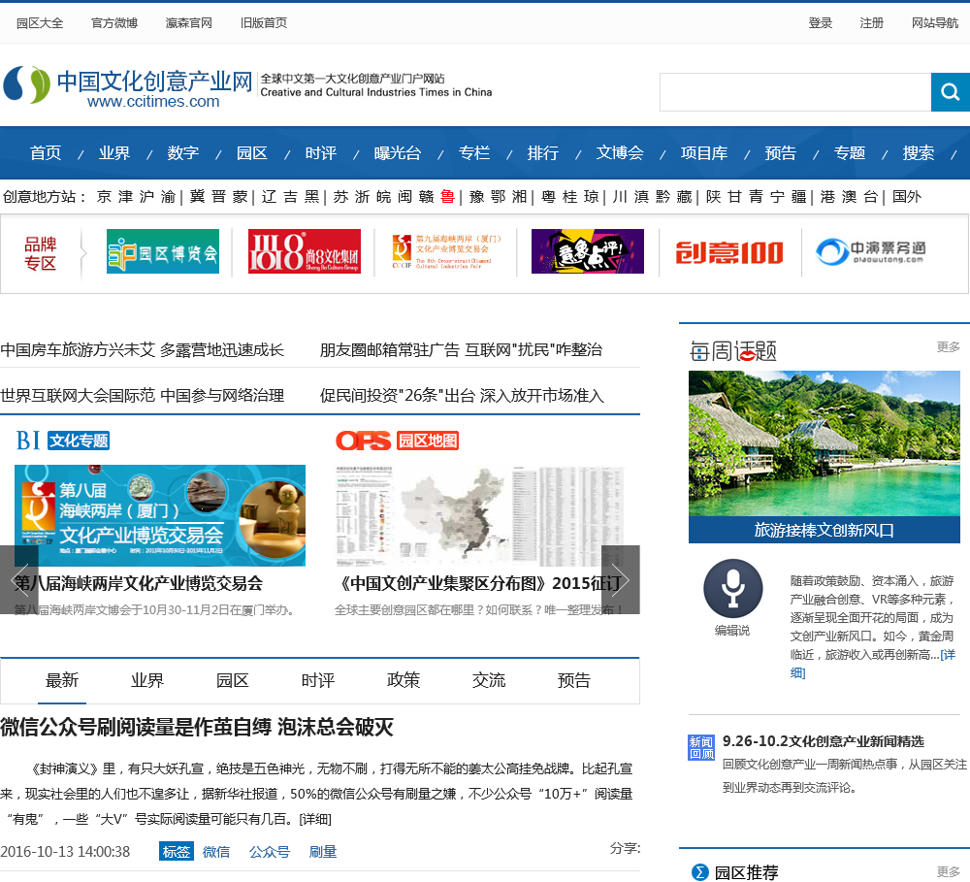
Task: Click the 登录 link
Action: click(821, 23)
